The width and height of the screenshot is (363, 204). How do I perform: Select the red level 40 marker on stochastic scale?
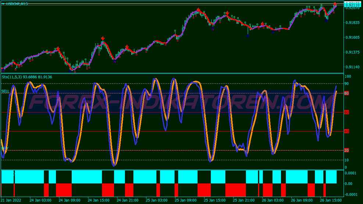pos(346,131)
